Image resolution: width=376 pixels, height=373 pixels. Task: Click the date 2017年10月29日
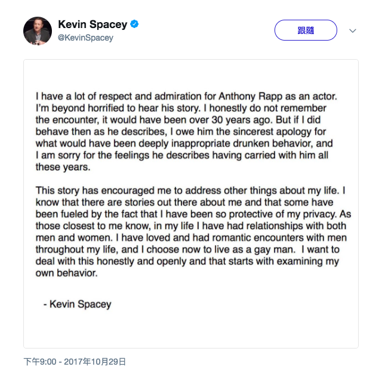pyautogui.click(x=94, y=361)
